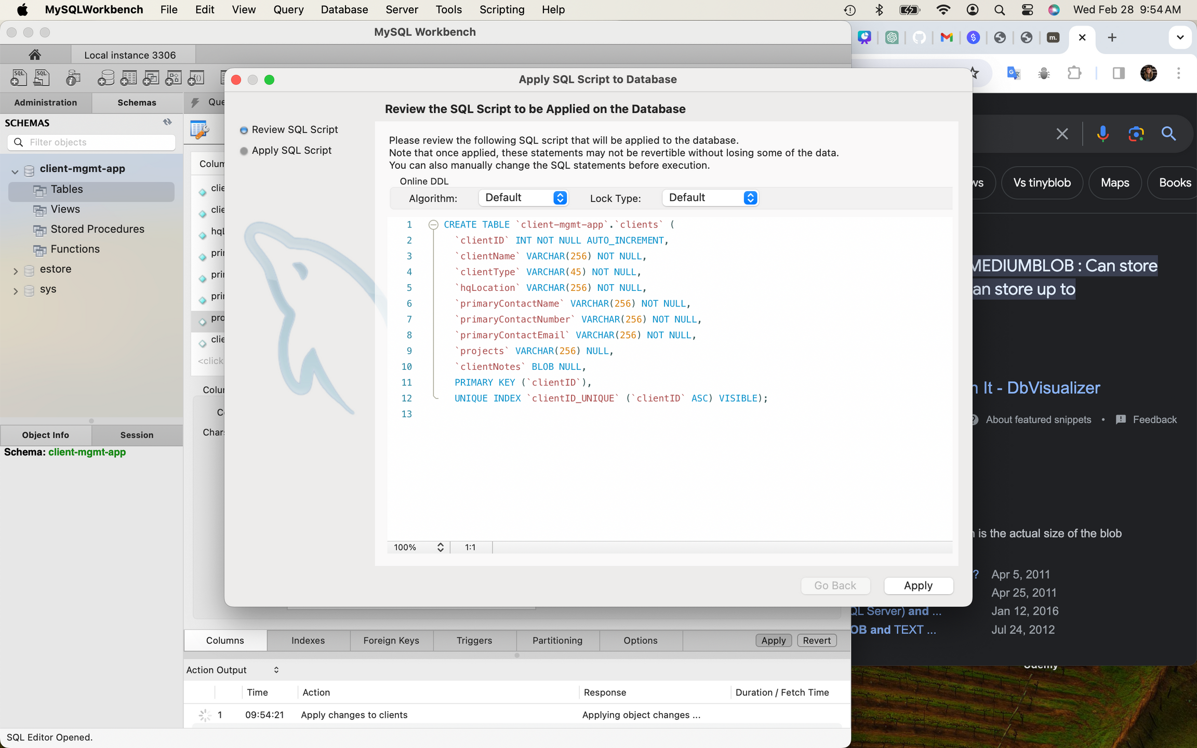
Task: Click the open SQL script file icon
Action: coord(42,78)
